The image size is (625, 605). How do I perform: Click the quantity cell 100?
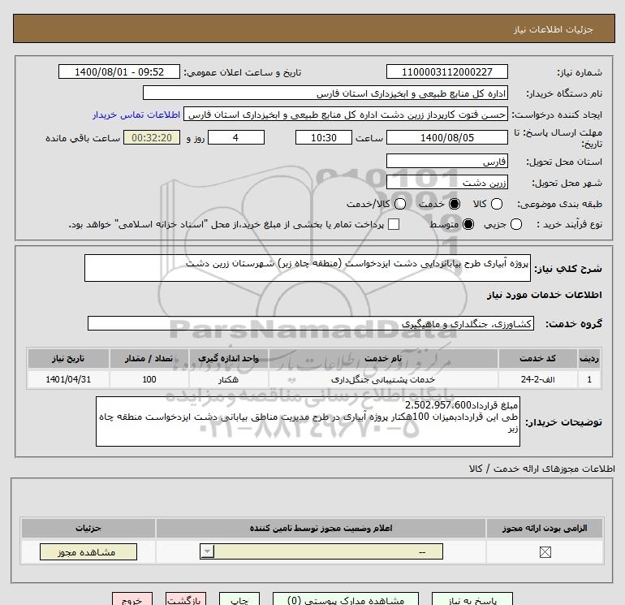click(x=149, y=379)
